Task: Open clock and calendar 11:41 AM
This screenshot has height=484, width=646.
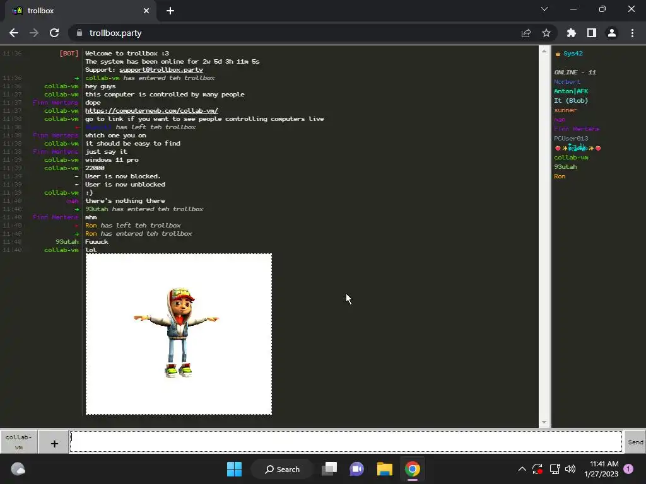Action: 601,469
